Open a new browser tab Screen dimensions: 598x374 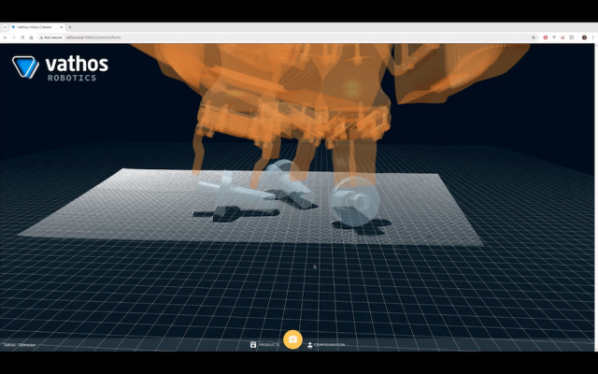click(71, 27)
